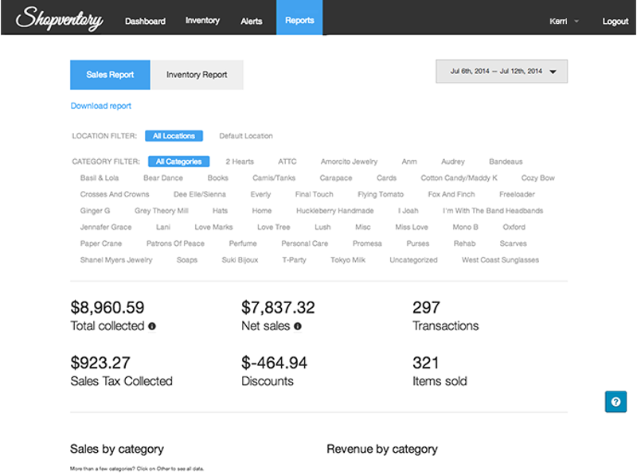Open the blue help question mark
Viewport: 637px width, 475px height.
(616, 402)
